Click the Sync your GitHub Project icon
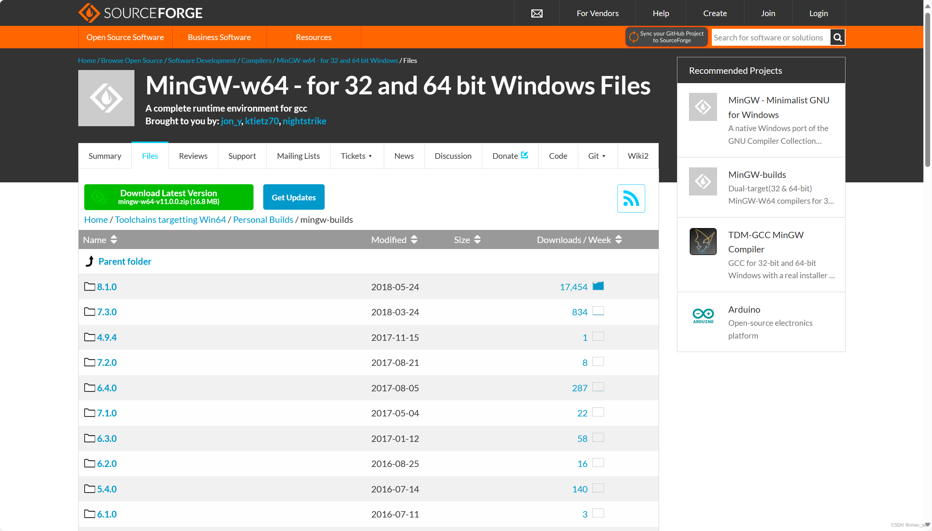 634,37
